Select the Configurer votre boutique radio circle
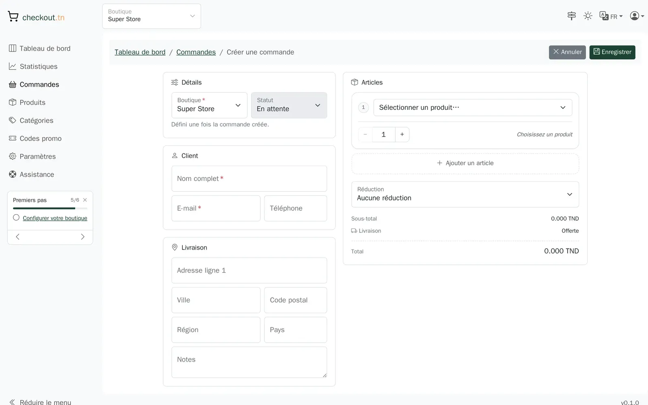Viewport: 648px width, 405px height. [x=16, y=217]
